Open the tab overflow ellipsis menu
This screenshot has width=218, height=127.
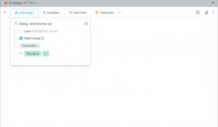120,12
